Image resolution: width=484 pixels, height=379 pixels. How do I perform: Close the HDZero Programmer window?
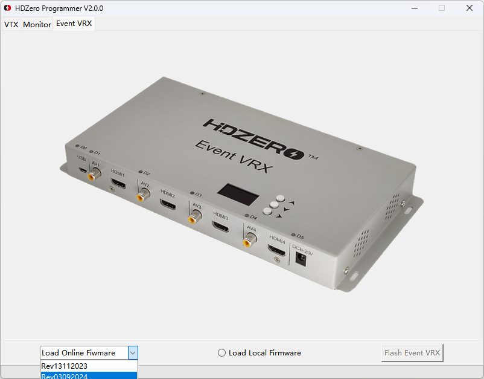point(470,8)
